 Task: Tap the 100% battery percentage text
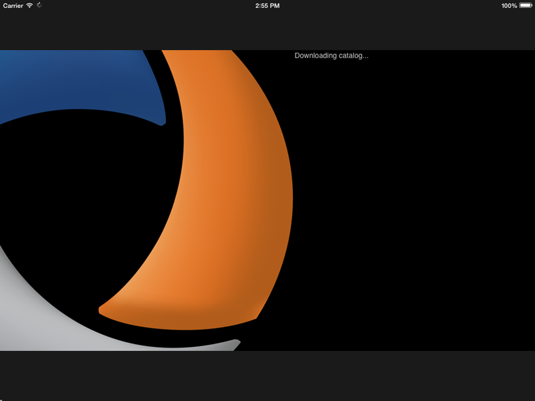(509, 6)
